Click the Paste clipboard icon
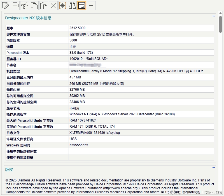This screenshot has height=196, width=224. click(44, 5)
